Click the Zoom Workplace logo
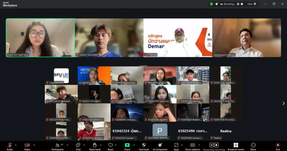287x151 pixels. coord(10,4)
